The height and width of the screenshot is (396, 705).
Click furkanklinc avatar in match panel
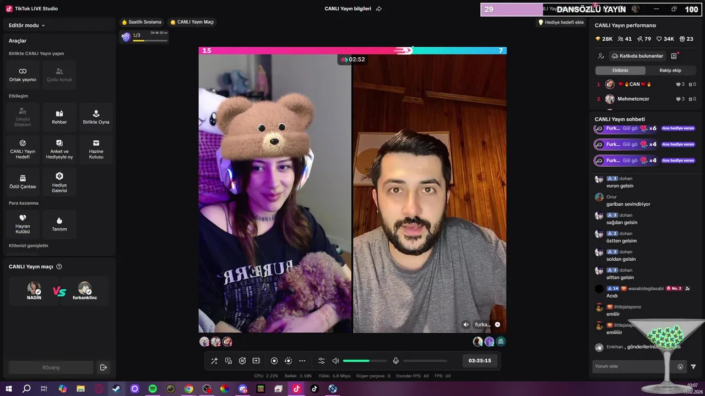(x=84, y=289)
